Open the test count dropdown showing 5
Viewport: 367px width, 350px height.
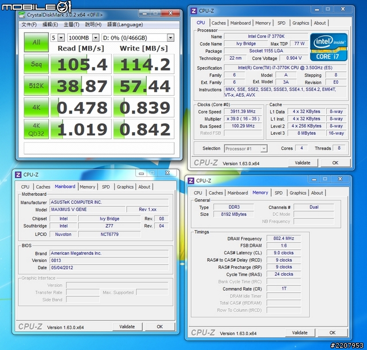[x=57, y=38]
